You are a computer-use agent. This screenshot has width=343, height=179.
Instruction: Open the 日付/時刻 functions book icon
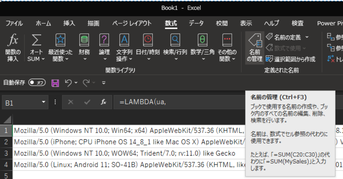coord(148,40)
